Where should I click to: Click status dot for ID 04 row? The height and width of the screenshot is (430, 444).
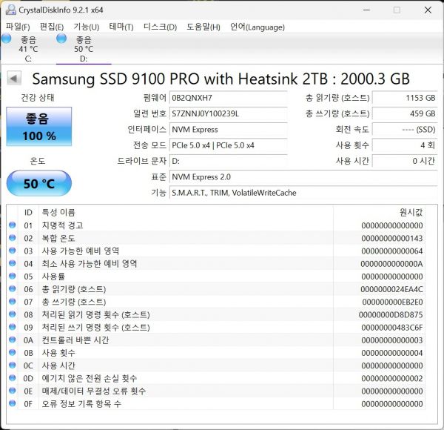pos(12,263)
